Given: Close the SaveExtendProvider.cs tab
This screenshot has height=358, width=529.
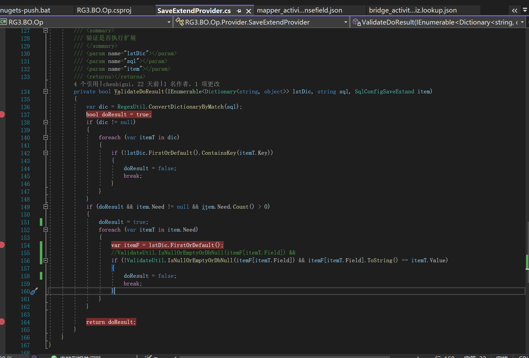Looking at the screenshot, I should click(x=249, y=11).
